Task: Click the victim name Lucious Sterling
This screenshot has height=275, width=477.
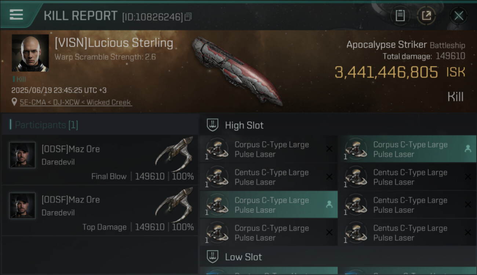Action: pyautogui.click(x=114, y=43)
